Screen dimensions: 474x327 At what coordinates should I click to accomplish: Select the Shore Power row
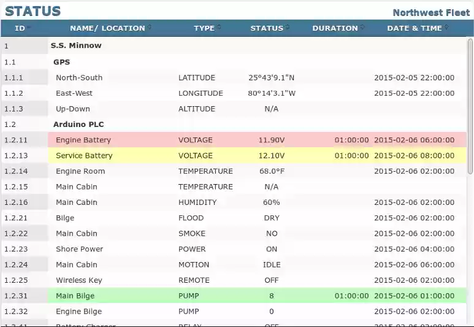79,249
